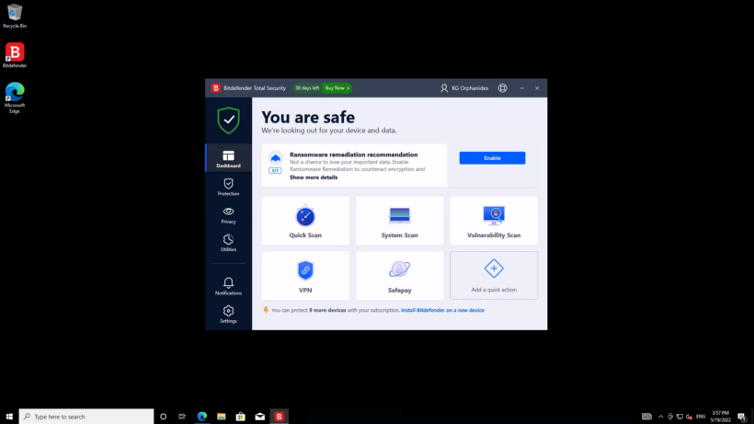Open Microsoft Store from the taskbar
The image size is (754, 424).
[x=240, y=417]
